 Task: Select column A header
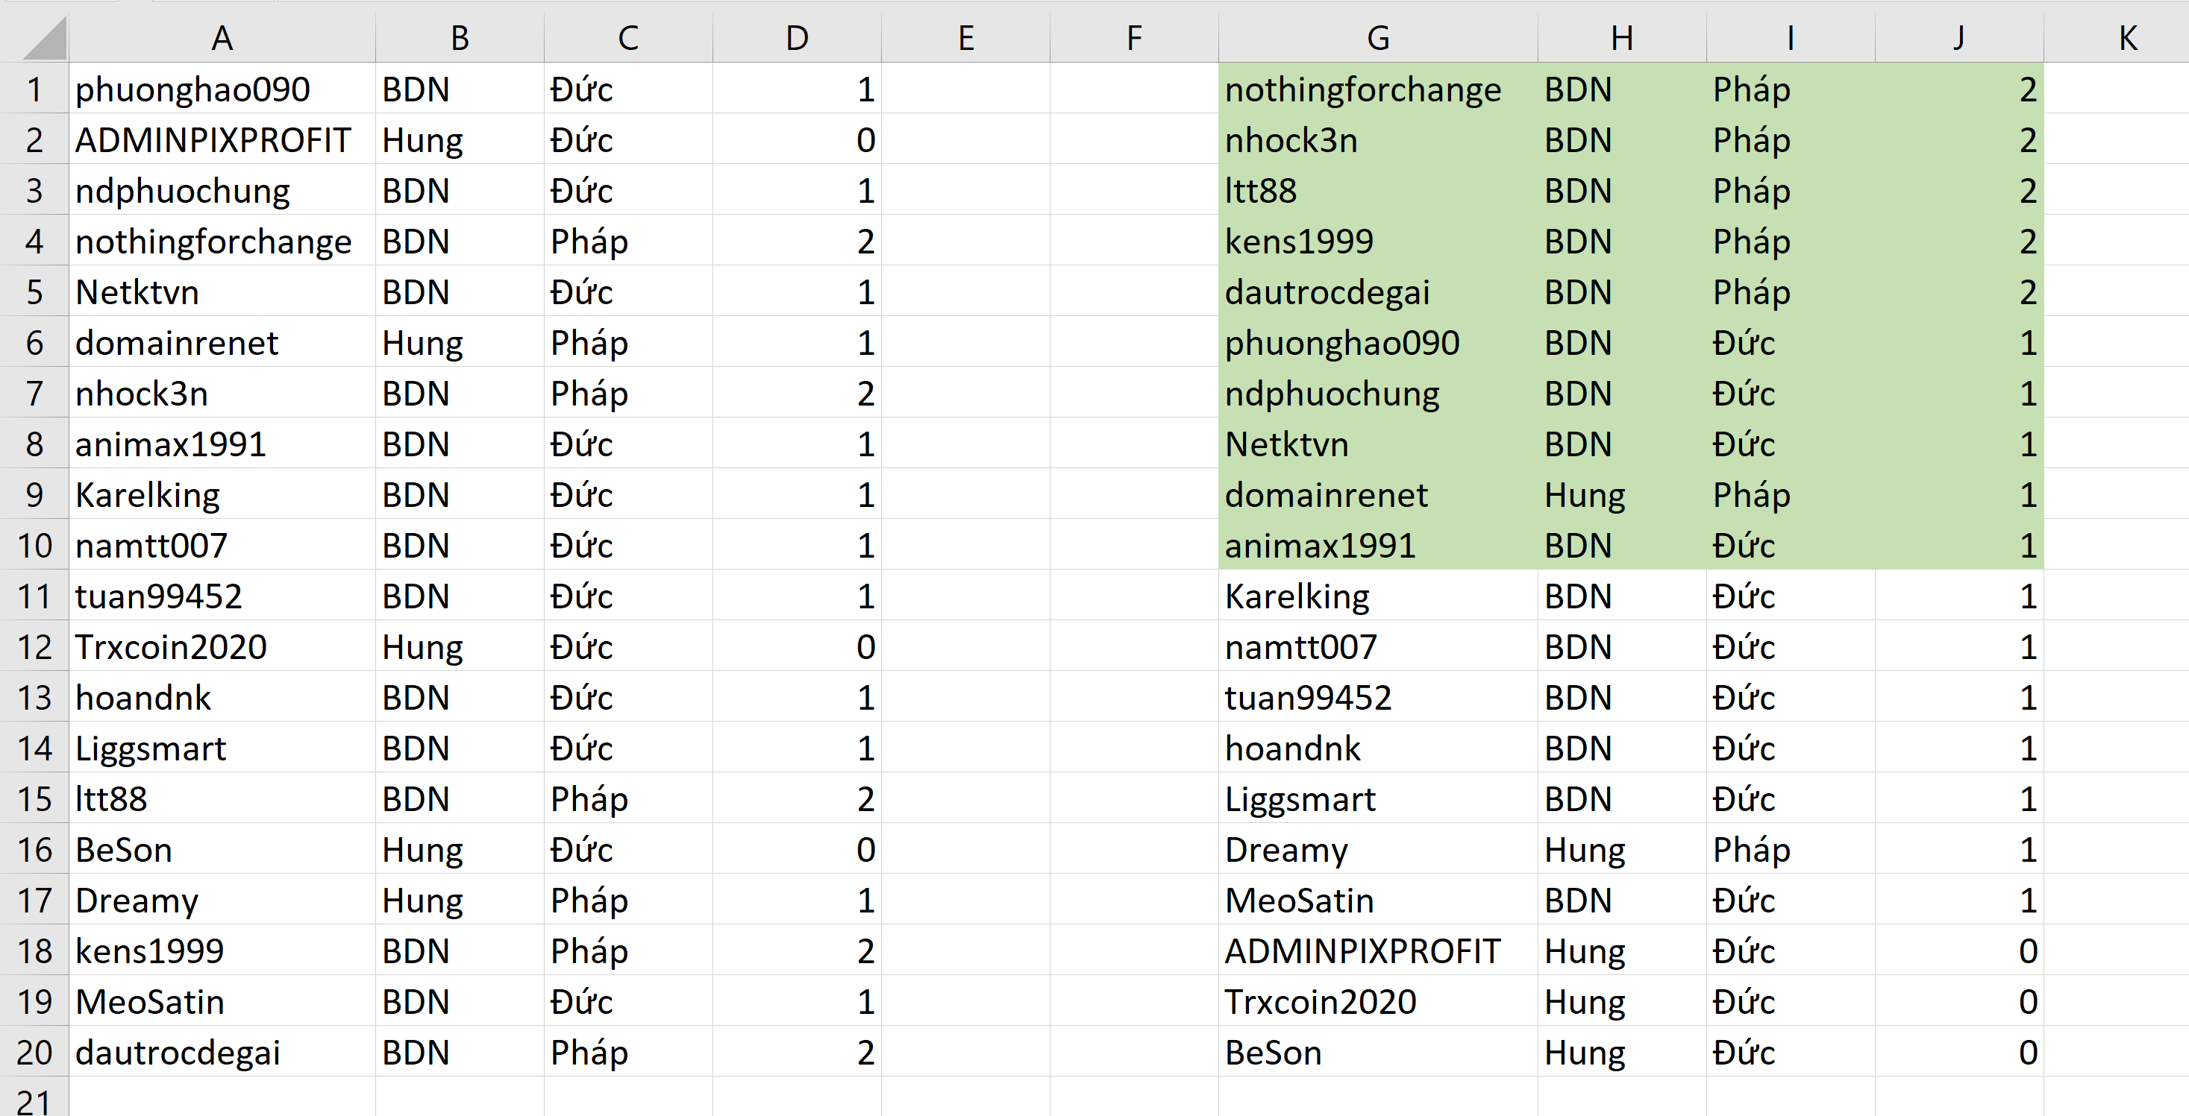pyautogui.click(x=222, y=38)
